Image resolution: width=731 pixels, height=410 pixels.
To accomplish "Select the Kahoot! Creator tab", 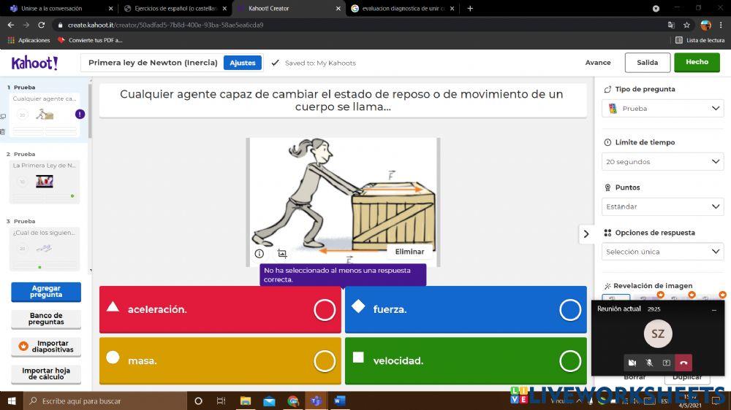I will click(x=289, y=8).
